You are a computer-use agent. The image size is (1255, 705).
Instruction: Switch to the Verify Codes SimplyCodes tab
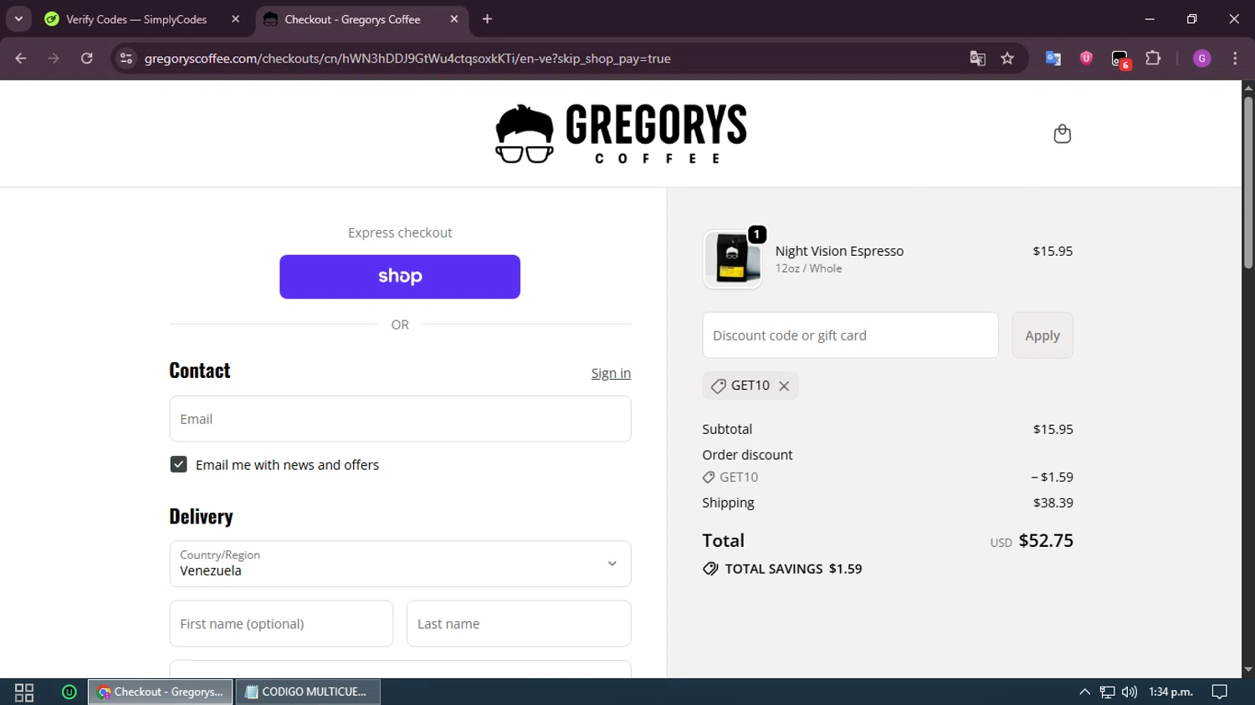[136, 19]
